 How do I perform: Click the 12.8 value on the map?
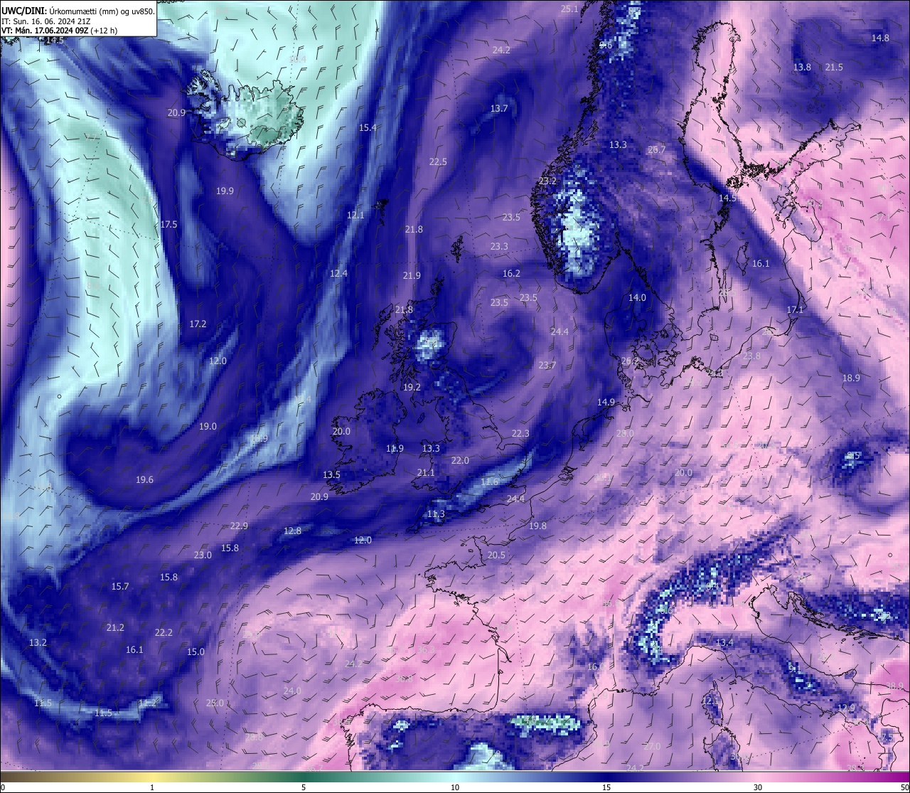[x=292, y=531]
